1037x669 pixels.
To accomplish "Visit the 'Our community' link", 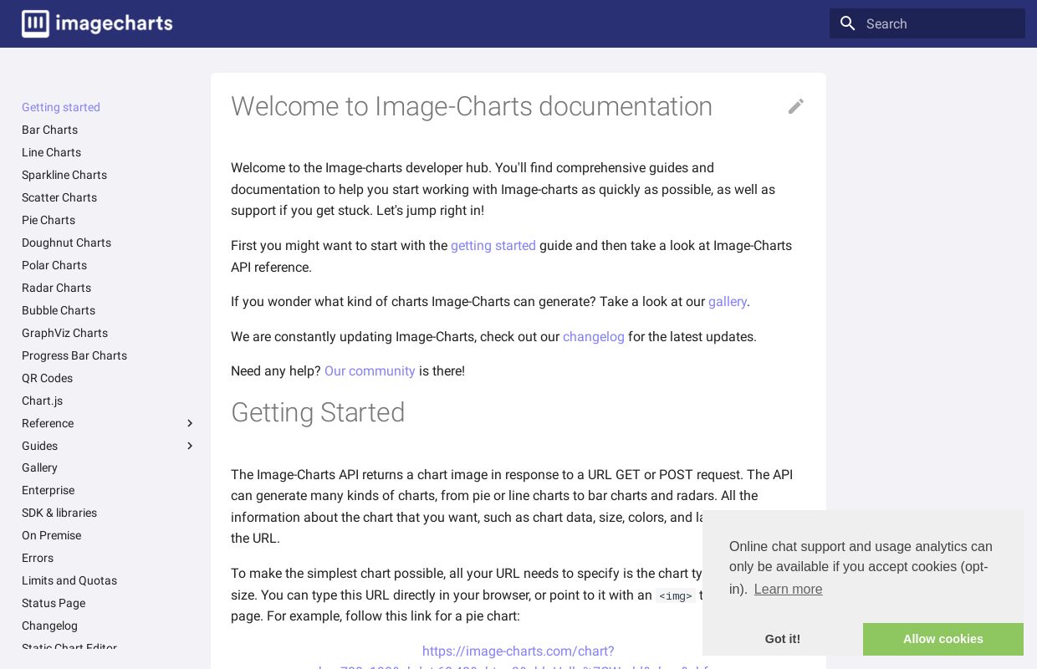I will click(x=370, y=371).
